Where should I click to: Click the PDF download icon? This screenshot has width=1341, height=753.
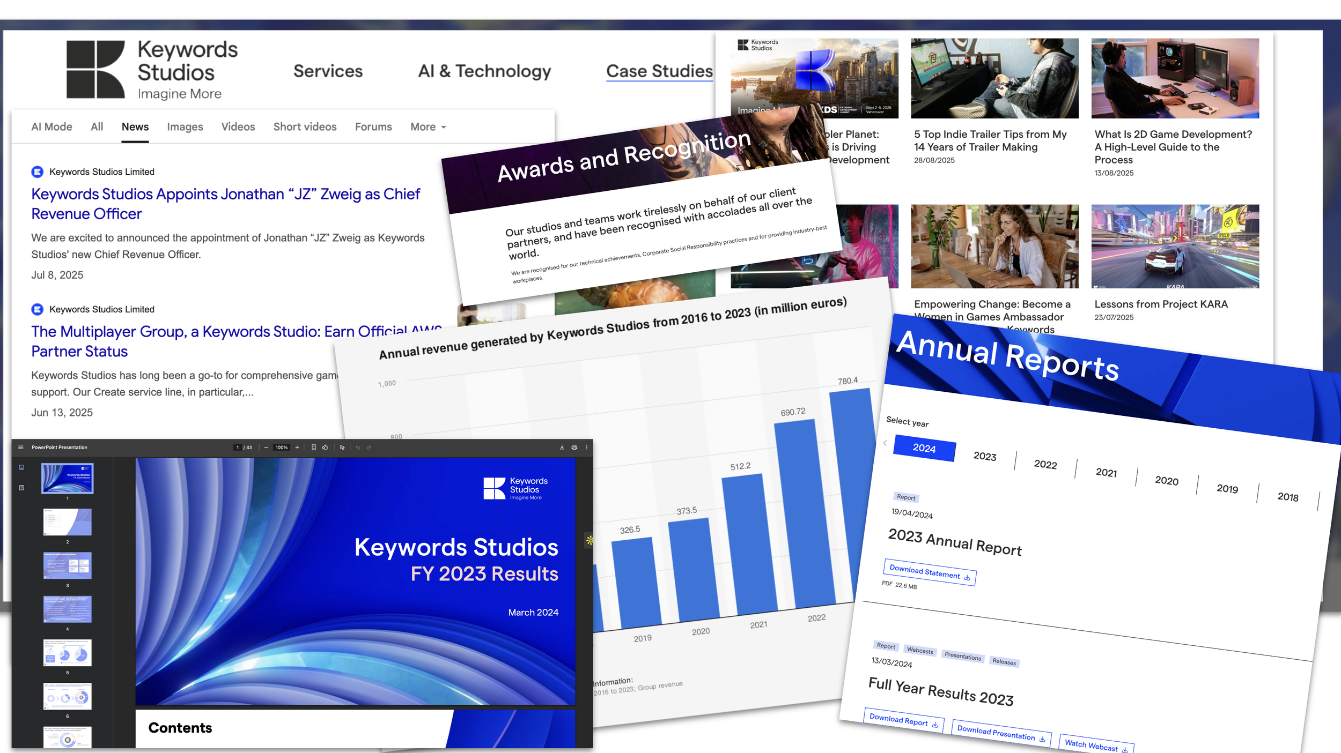(562, 448)
